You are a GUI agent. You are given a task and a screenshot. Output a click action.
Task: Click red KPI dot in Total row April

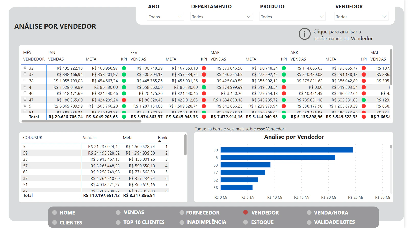(364, 117)
